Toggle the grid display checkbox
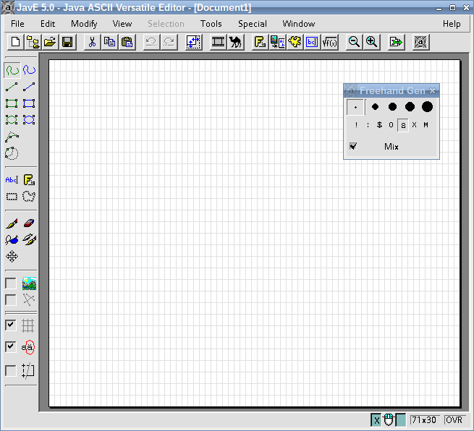Screen dimensions: 474x431 tap(11, 325)
